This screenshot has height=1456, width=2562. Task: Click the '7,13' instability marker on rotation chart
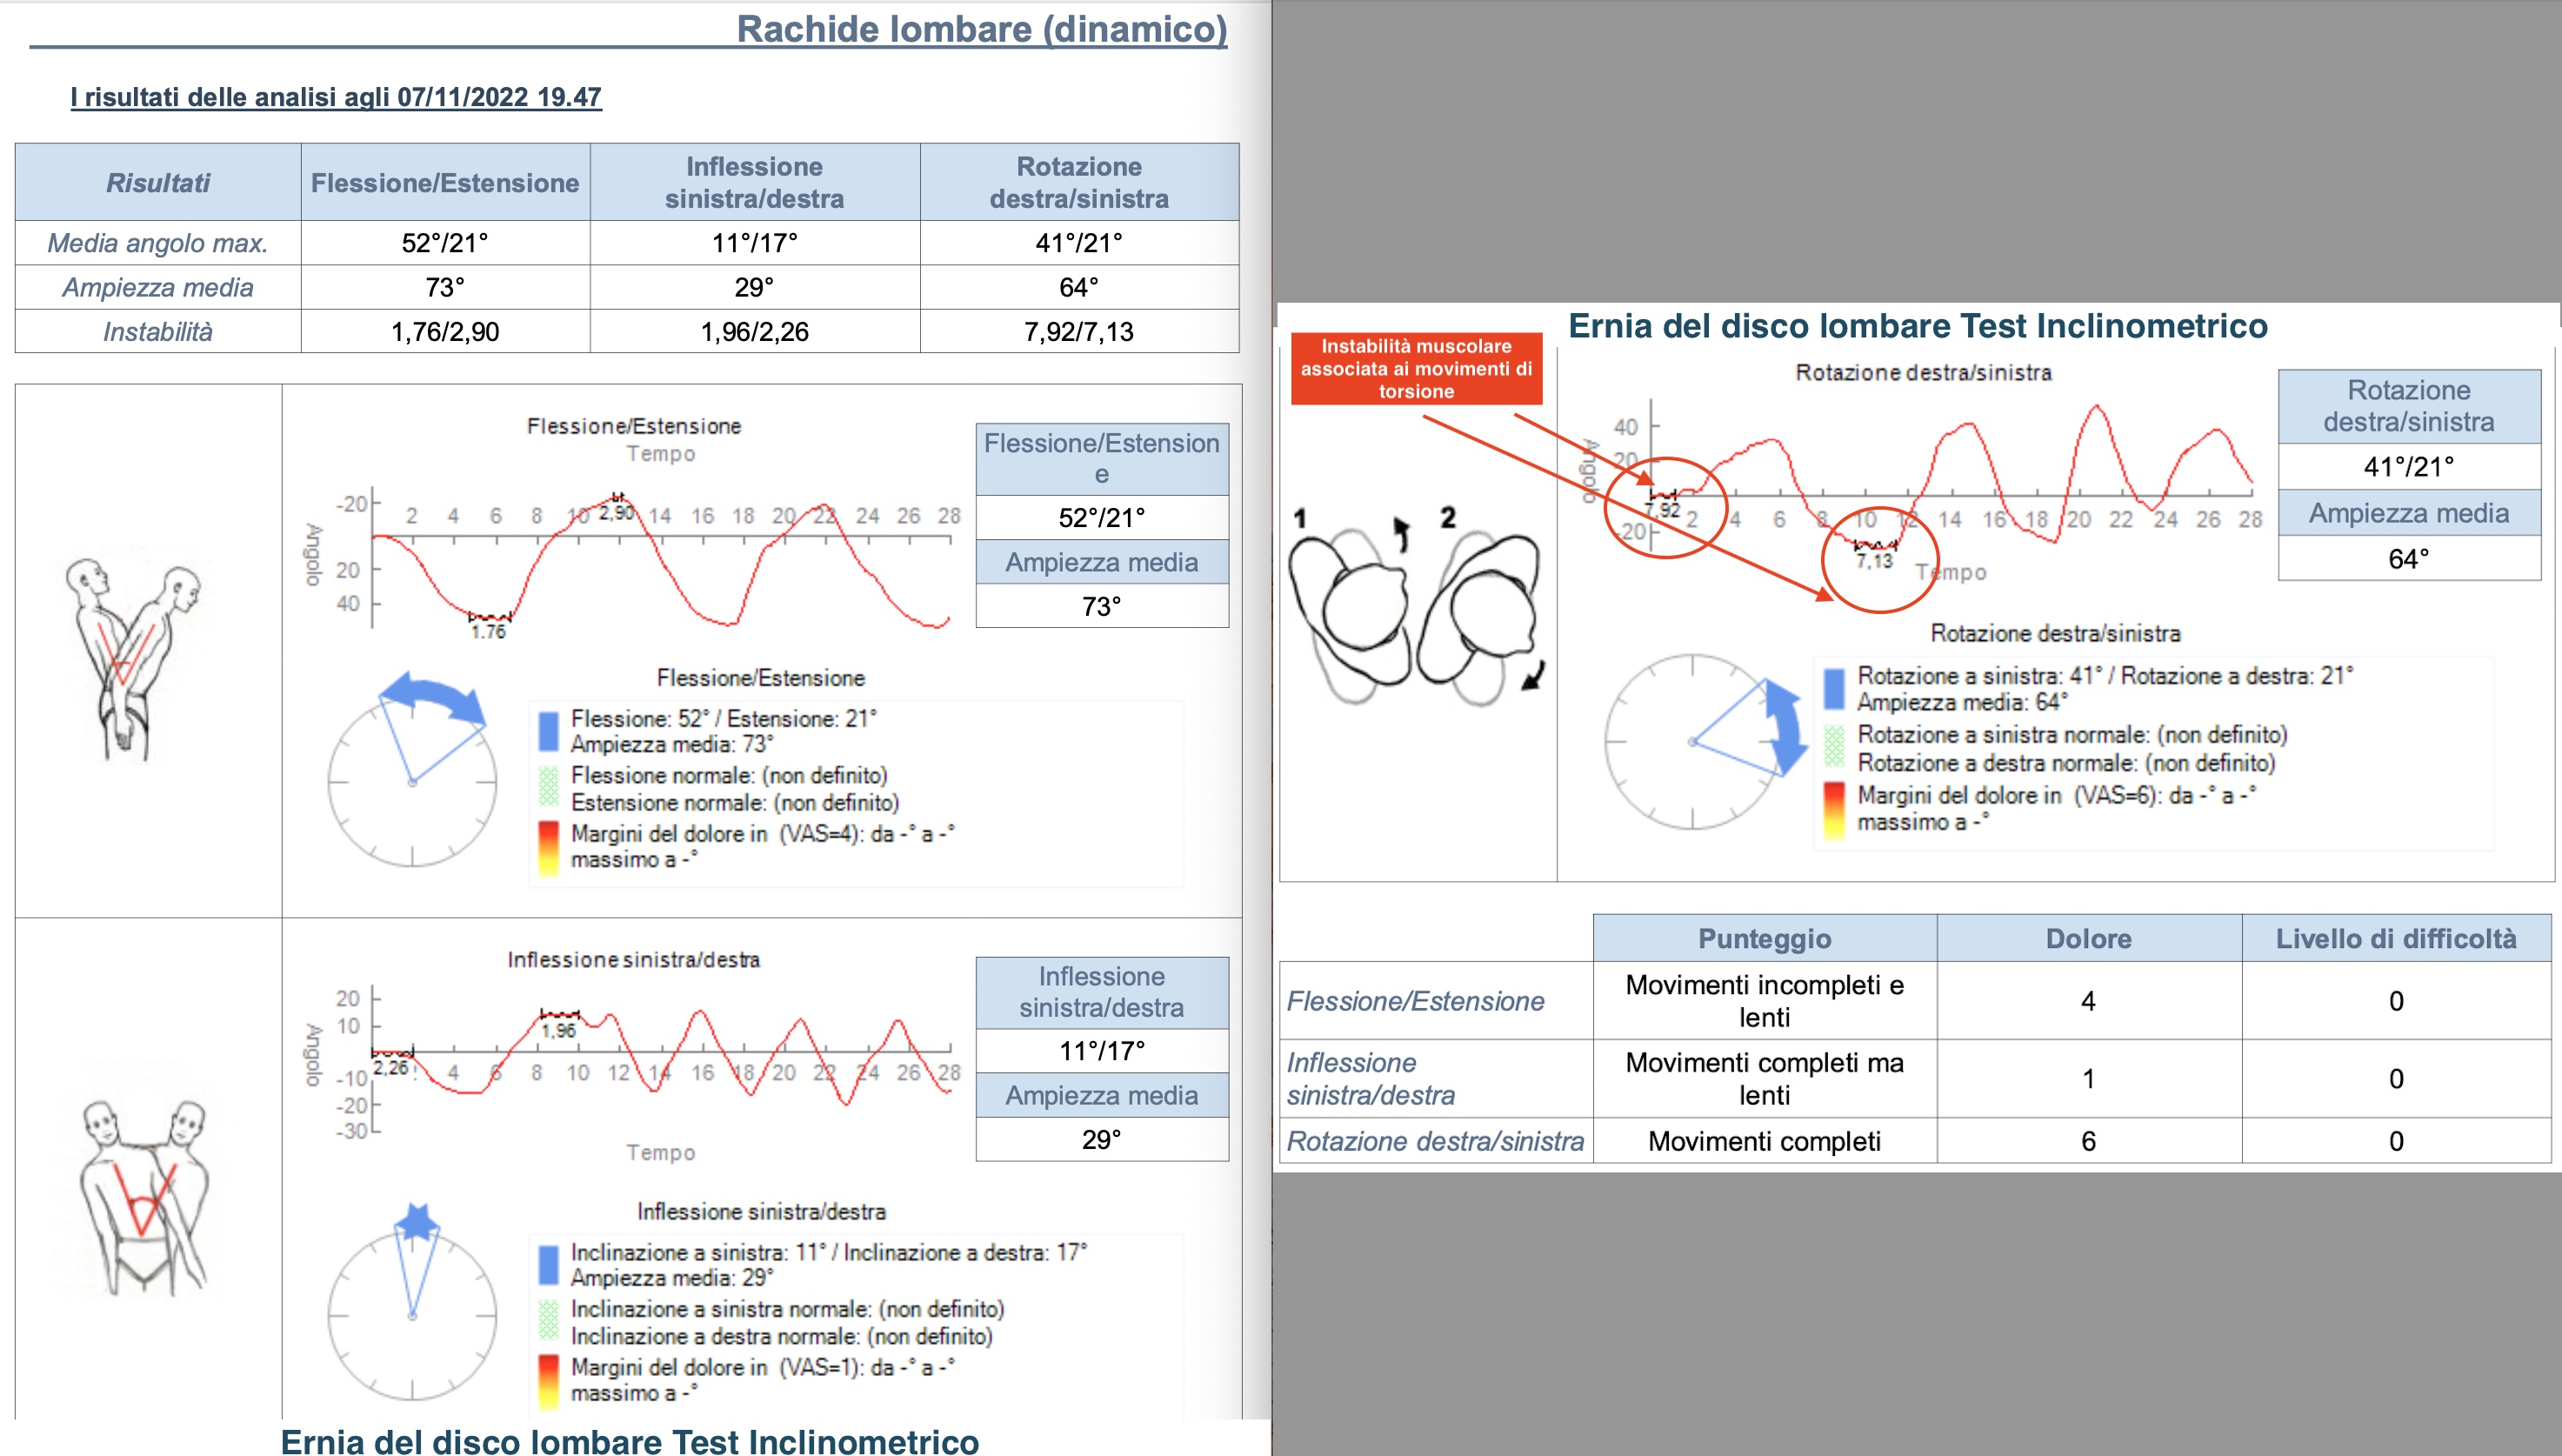1874,562
